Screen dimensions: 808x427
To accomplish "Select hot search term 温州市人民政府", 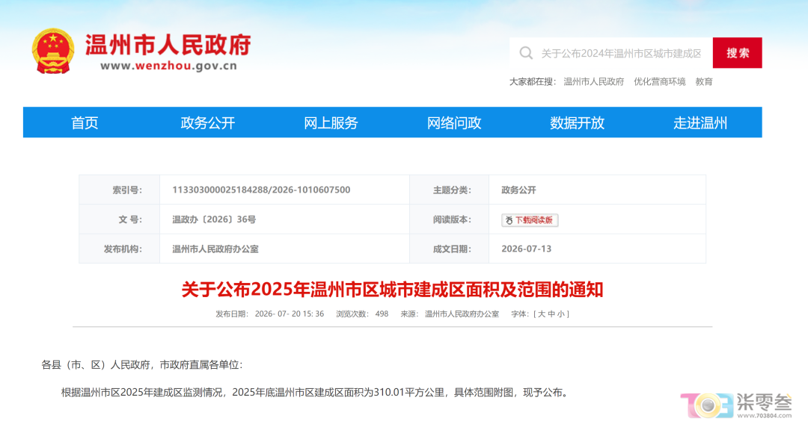I will click(593, 81).
